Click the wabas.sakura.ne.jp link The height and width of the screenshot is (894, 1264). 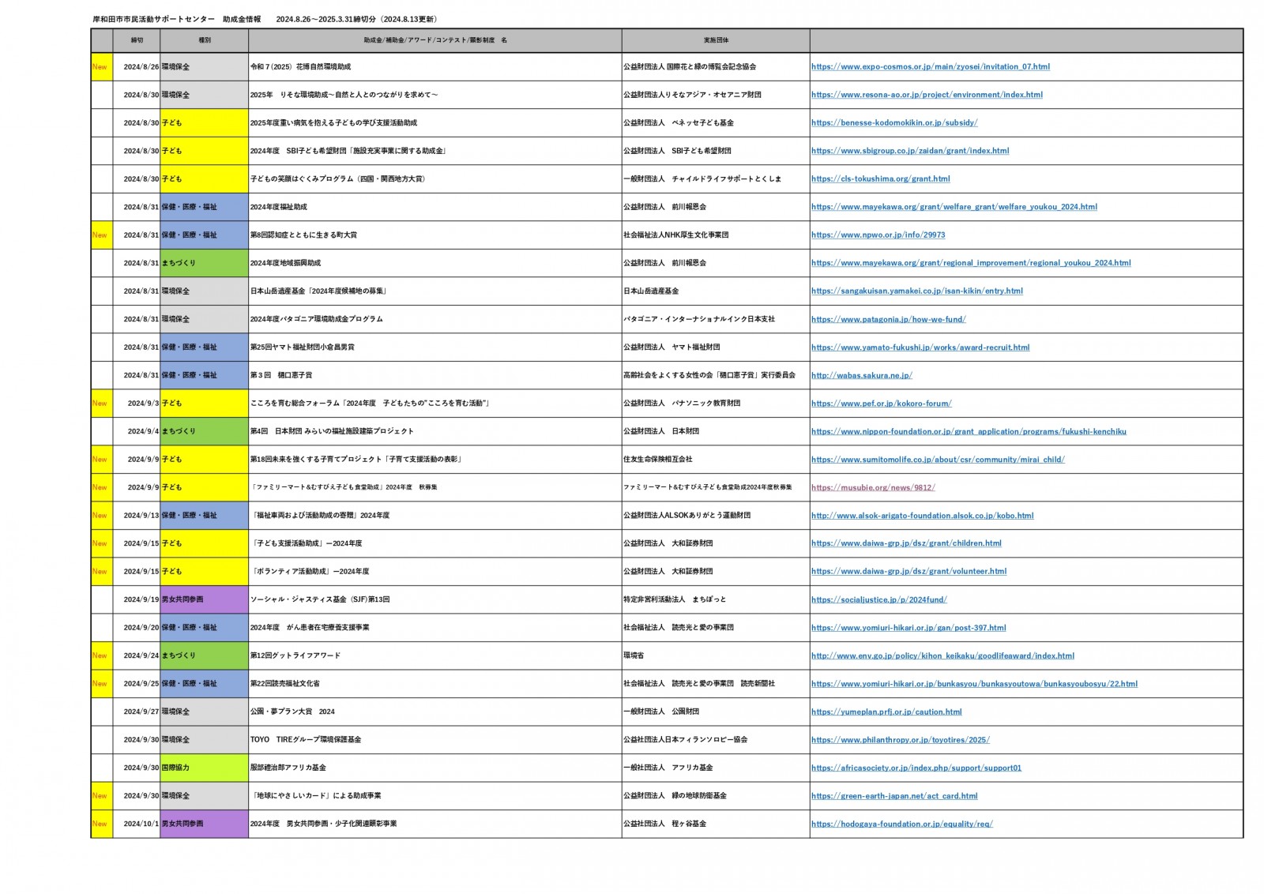tap(861, 376)
